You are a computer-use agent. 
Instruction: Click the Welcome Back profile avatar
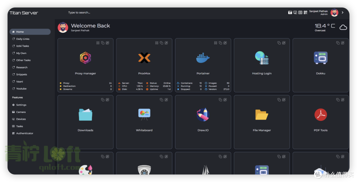(x=63, y=27)
